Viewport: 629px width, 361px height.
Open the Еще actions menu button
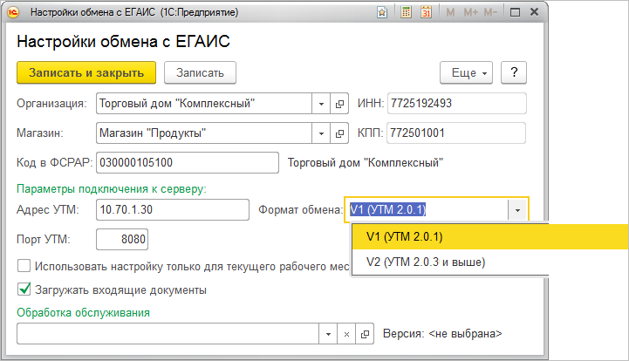[468, 72]
